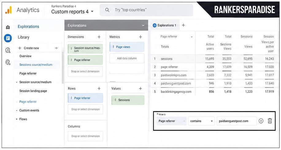The image size is (281, 150).
Task: Expand the Custom events tree item
Action: pos(17,111)
